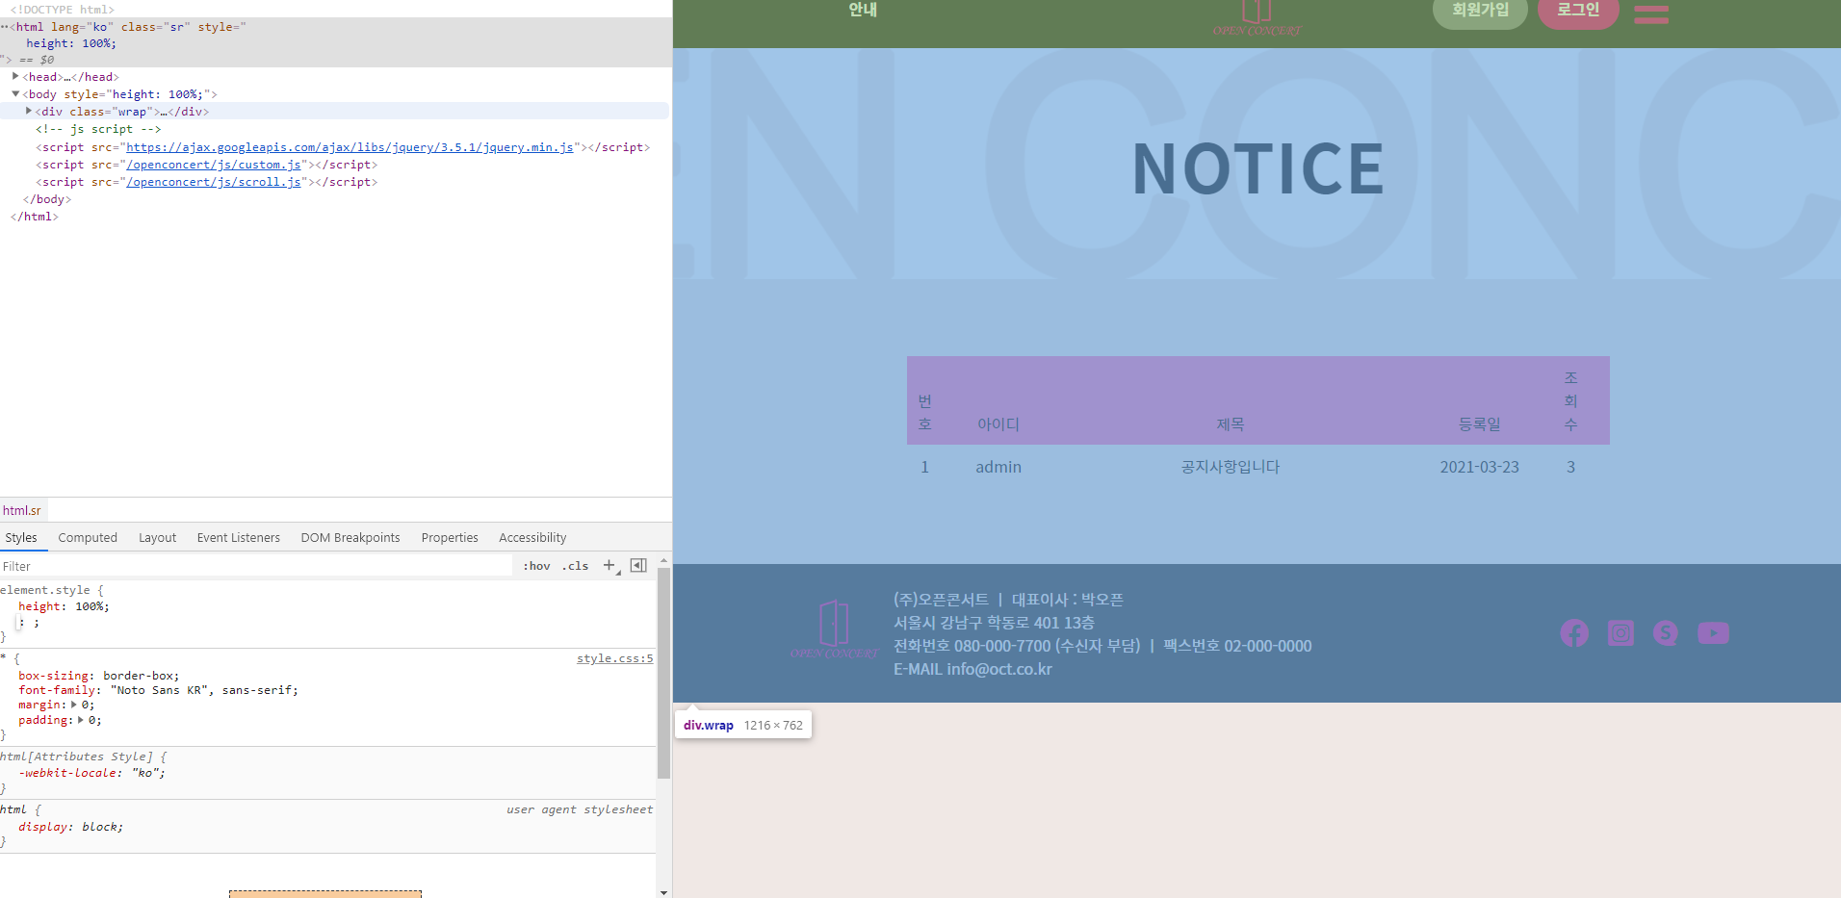Viewport: 1841px width, 898px height.
Task: Click the admin author cell
Action: (998, 467)
